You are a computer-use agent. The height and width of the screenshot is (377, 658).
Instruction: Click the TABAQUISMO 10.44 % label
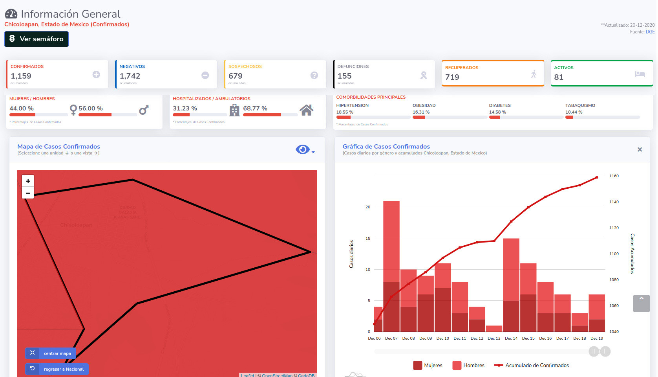click(580, 109)
